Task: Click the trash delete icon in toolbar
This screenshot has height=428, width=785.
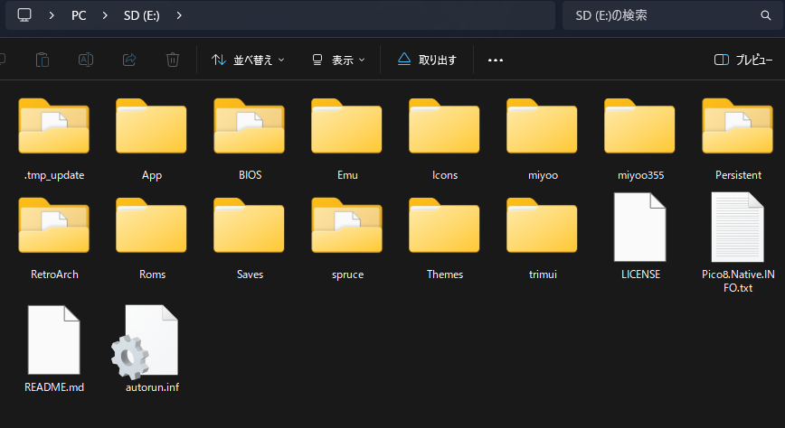Action: click(x=173, y=60)
